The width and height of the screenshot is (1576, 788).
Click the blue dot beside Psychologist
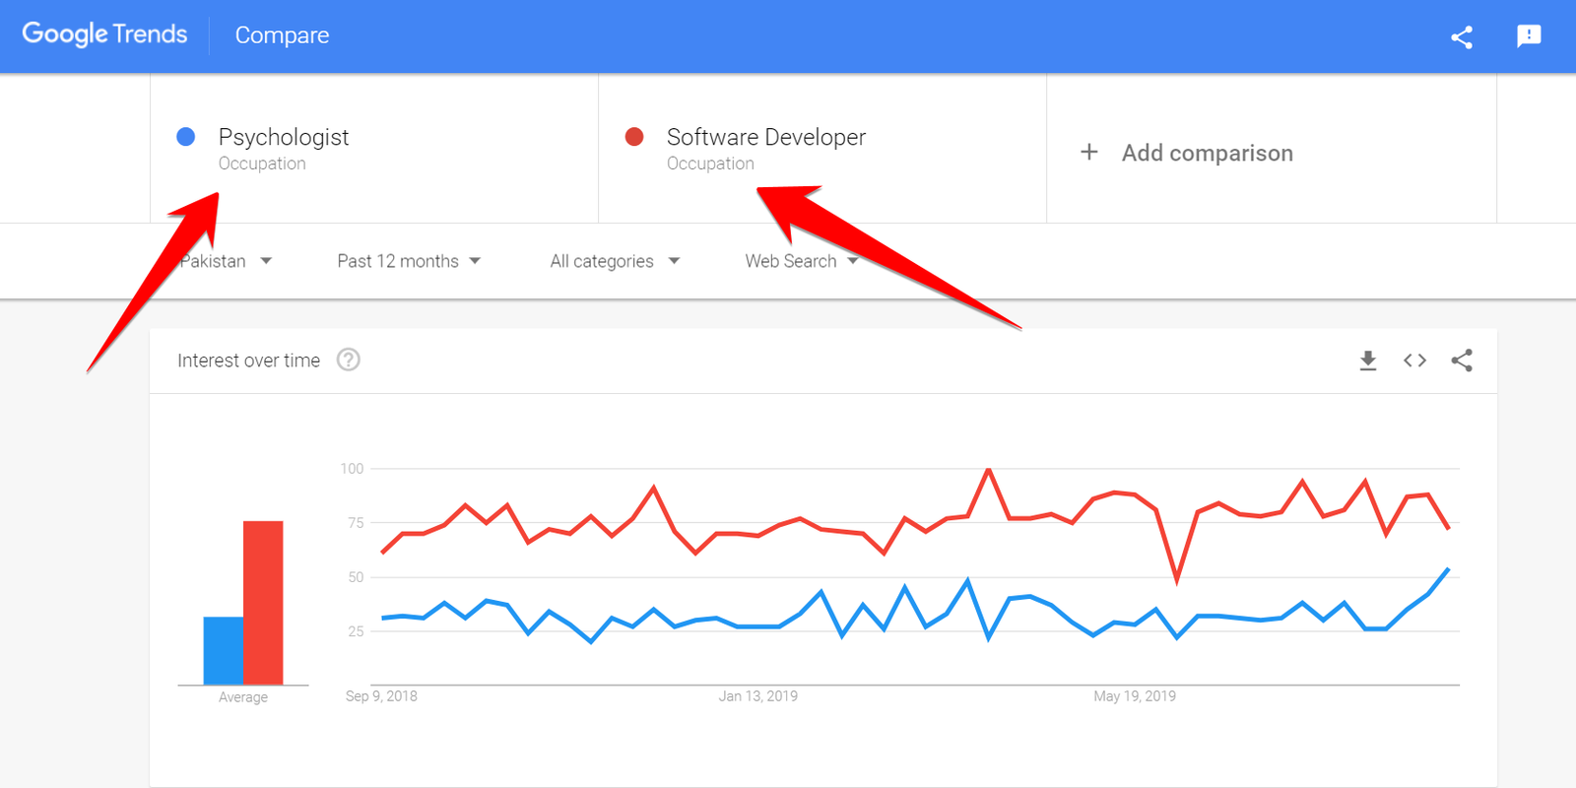185,137
